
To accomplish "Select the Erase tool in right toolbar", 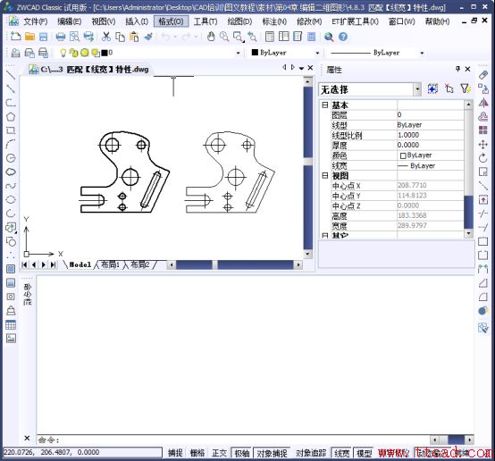I will click(483, 75).
